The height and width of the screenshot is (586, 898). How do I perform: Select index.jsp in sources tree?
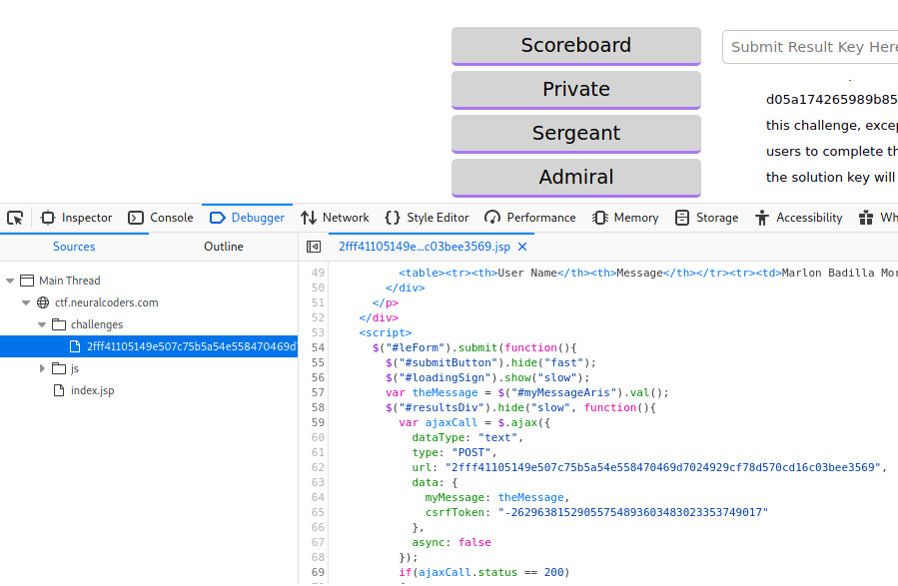tap(92, 390)
